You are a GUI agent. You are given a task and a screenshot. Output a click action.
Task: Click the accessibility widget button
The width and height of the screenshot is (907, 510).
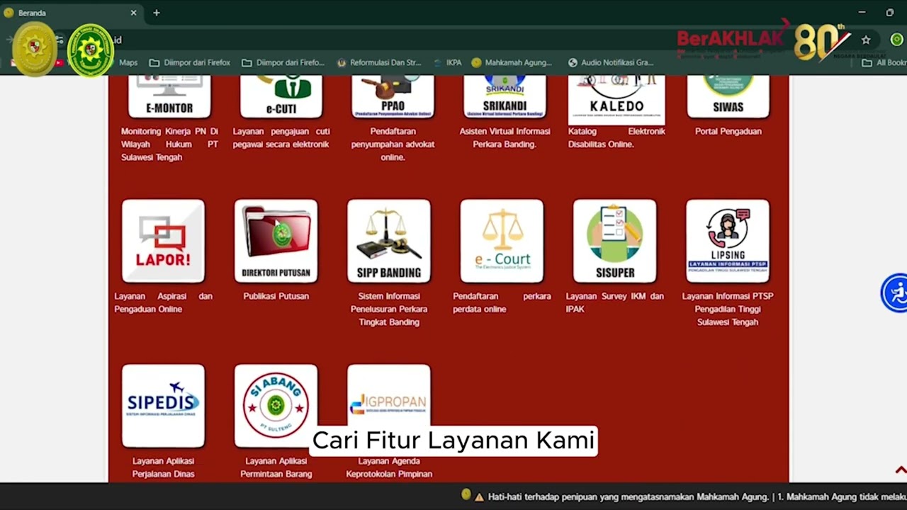(895, 293)
